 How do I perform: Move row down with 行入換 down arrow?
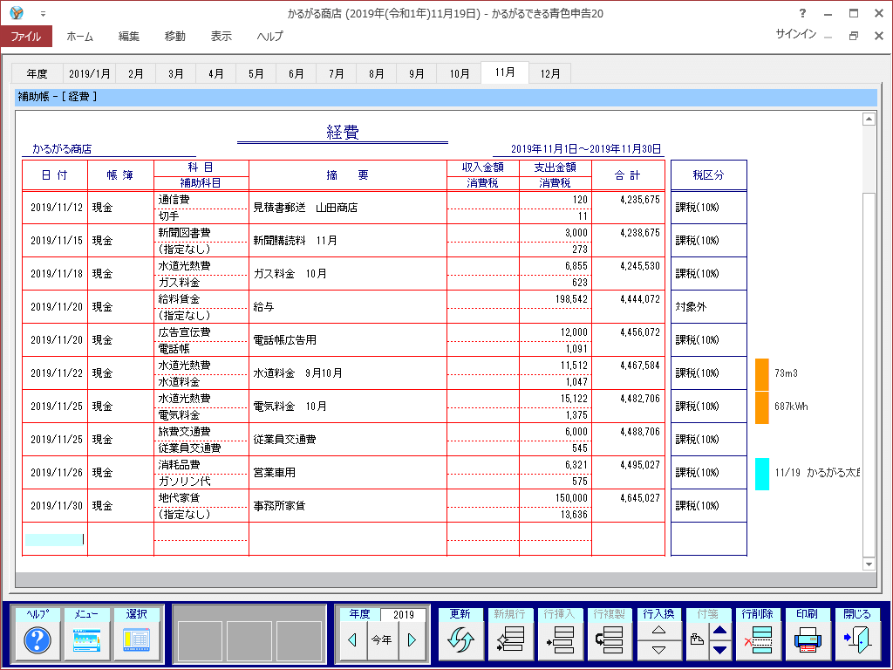click(x=659, y=650)
